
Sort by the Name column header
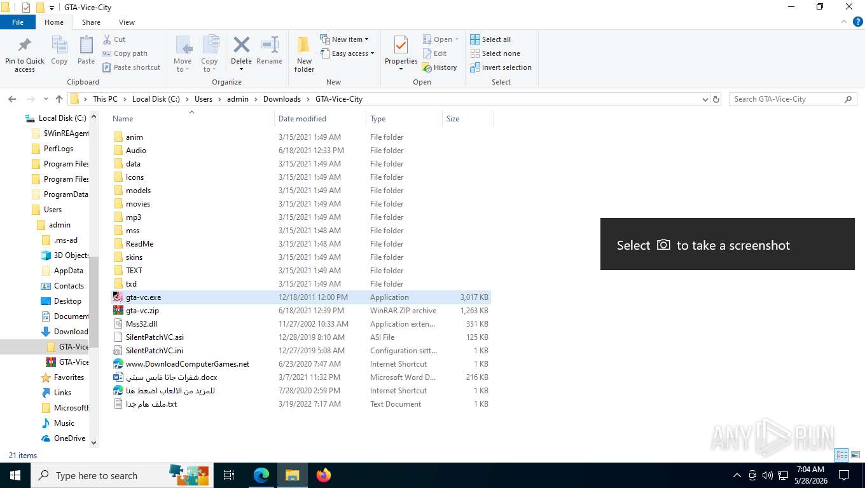(191, 119)
